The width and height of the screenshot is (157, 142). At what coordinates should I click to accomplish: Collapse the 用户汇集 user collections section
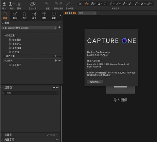coord(5,56)
